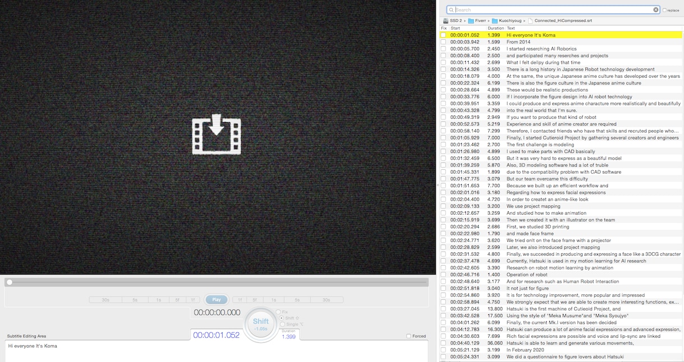The image size is (684, 362).
Task: Step back 30 seconds
Action: [105, 300]
